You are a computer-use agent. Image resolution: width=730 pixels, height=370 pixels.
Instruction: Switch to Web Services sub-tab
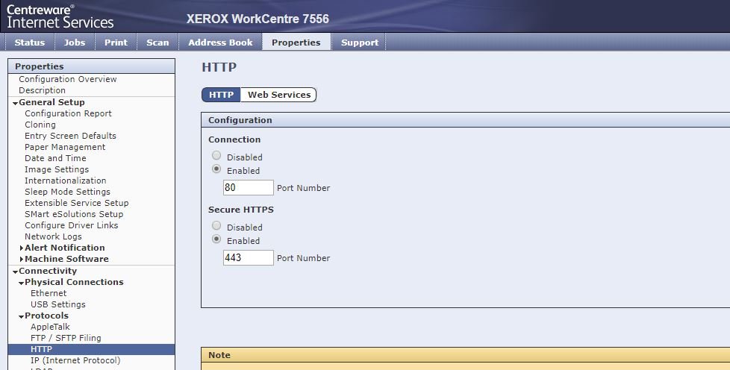[278, 95]
